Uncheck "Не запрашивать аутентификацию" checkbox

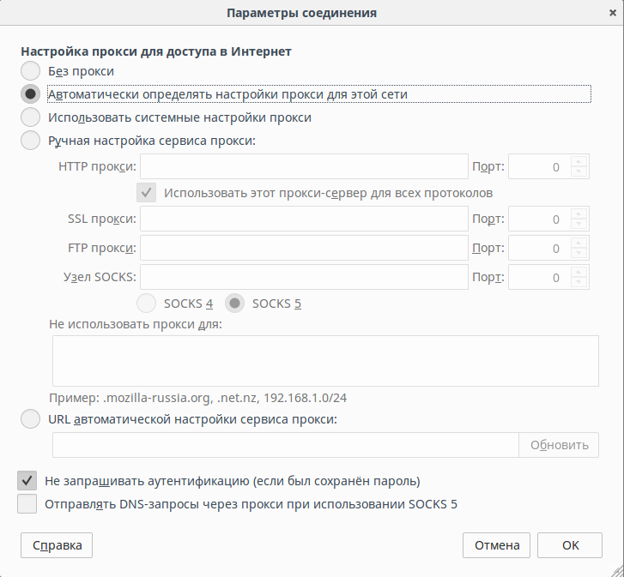(27, 481)
